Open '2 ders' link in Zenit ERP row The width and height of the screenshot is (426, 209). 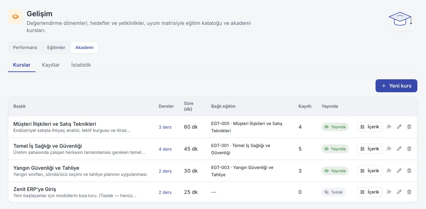pos(165,192)
